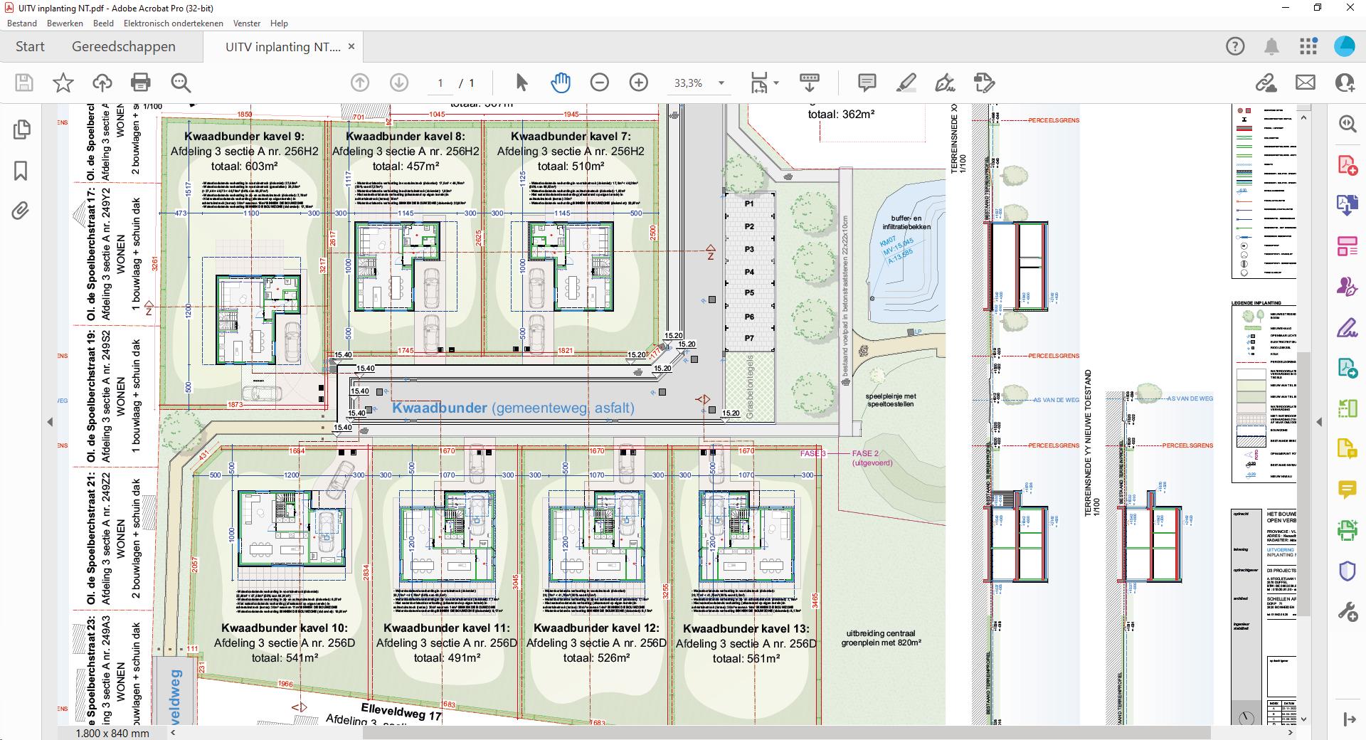Close the UITV inplanting NT document tab
This screenshot has height=740, width=1366.
(x=351, y=47)
